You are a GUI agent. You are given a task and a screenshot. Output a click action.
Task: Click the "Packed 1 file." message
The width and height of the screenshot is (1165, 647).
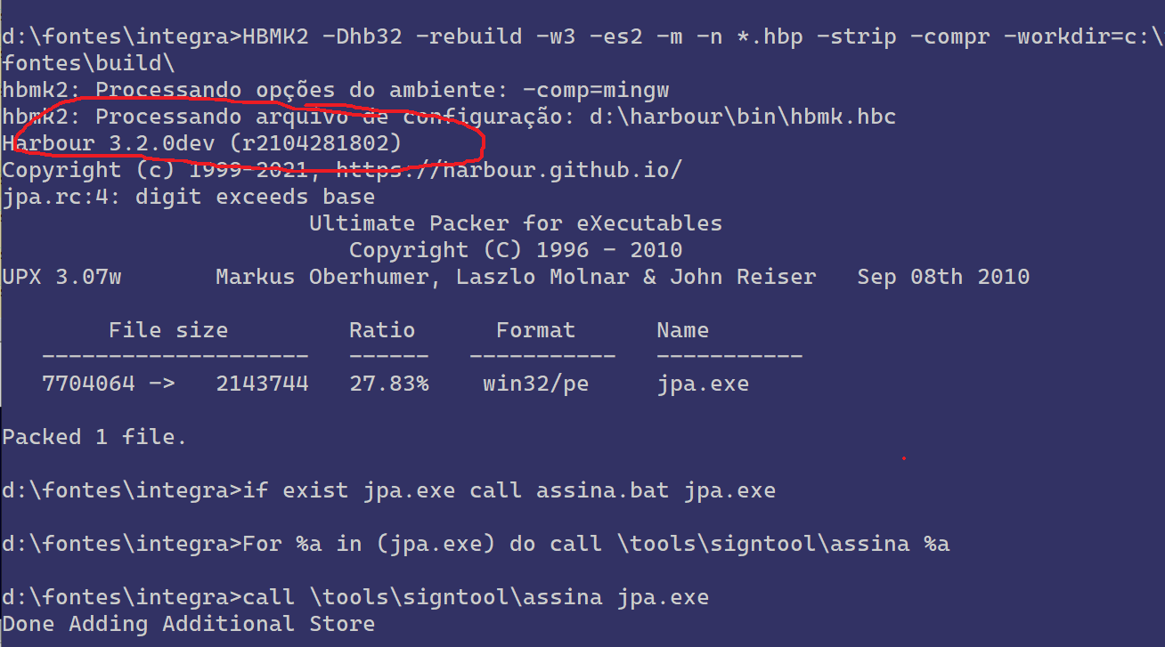click(94, 437)
